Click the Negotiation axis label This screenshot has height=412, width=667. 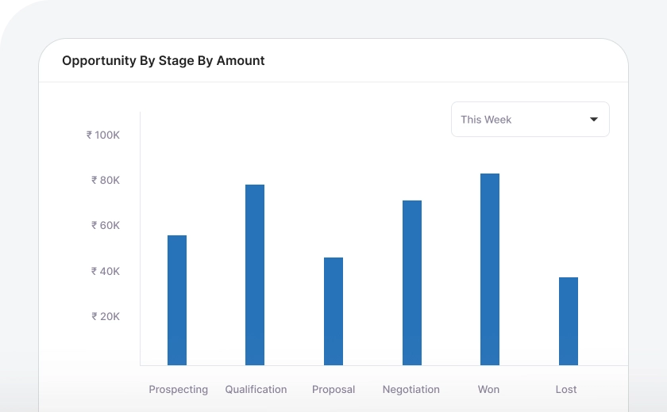coord(411,389)
